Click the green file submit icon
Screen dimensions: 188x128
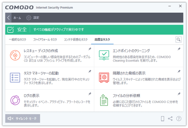tap(104, 100)
